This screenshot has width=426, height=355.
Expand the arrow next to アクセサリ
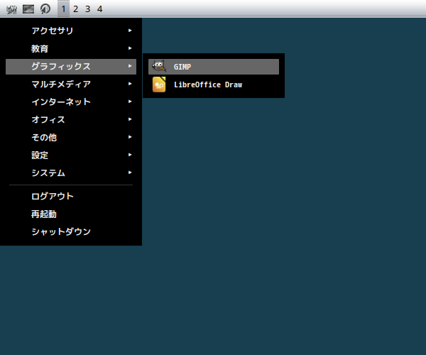130,31
